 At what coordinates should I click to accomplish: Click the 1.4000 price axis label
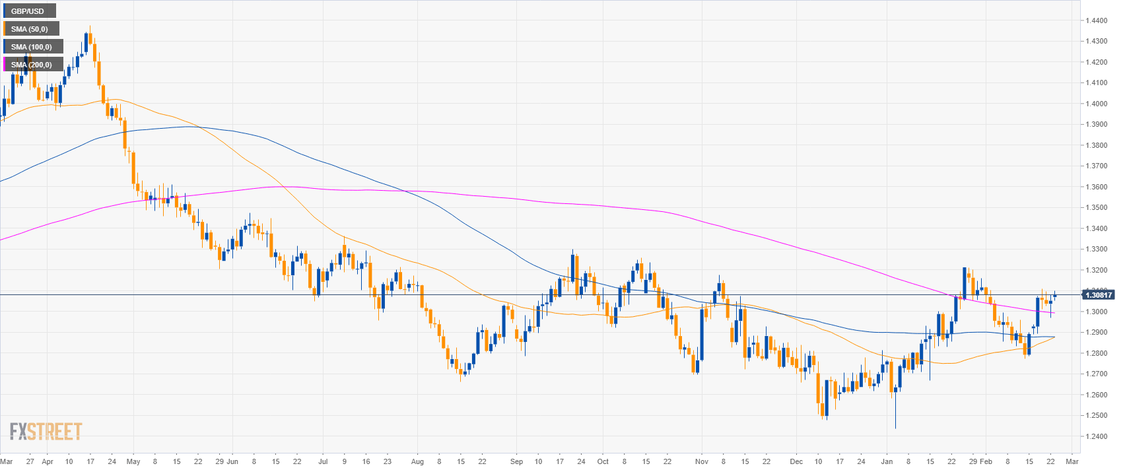point(1097,104)
